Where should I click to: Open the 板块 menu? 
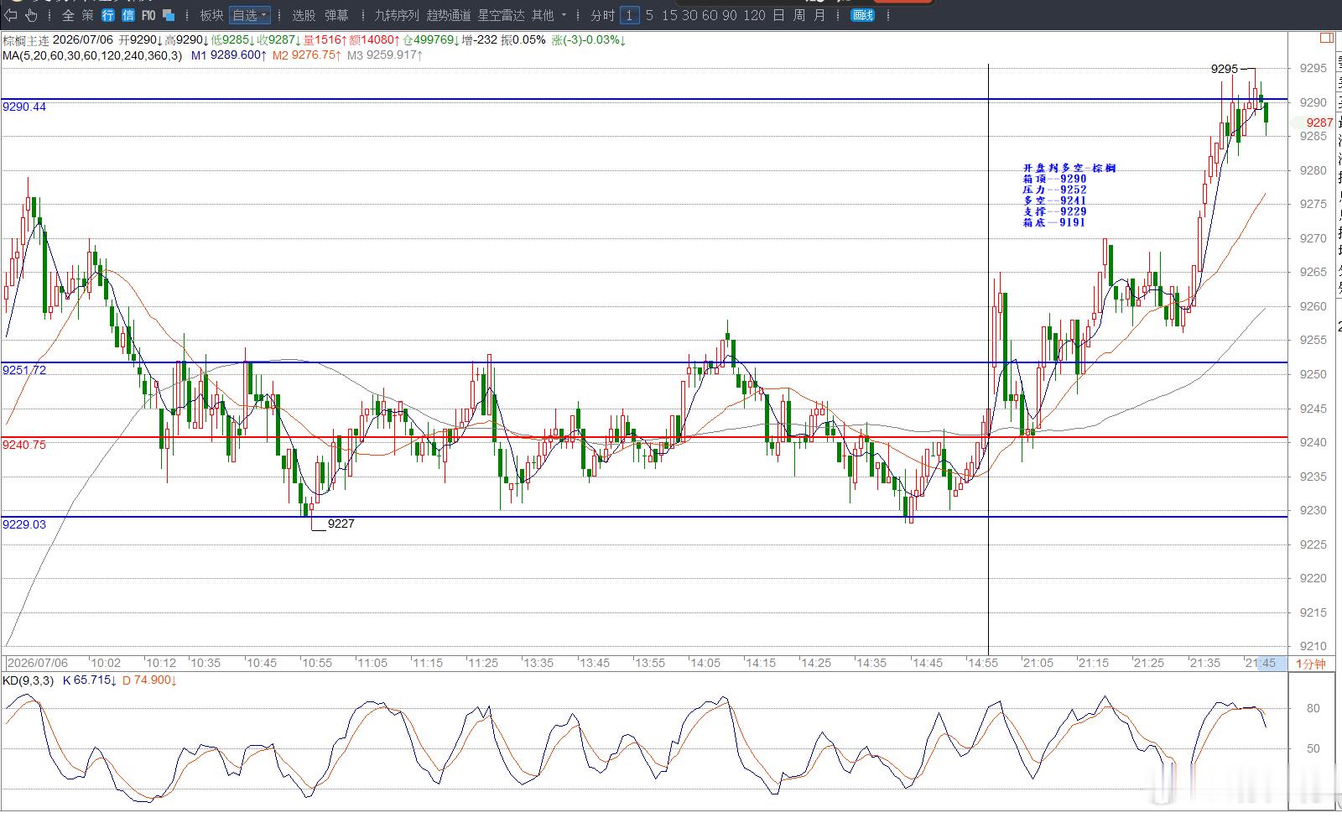211,15
